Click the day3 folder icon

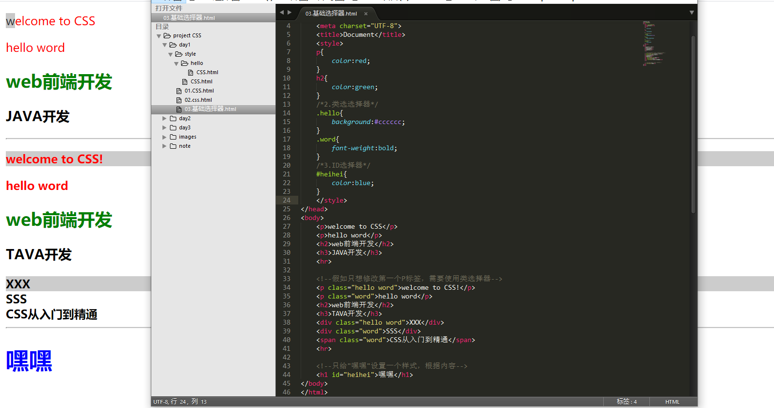(173, 127)
